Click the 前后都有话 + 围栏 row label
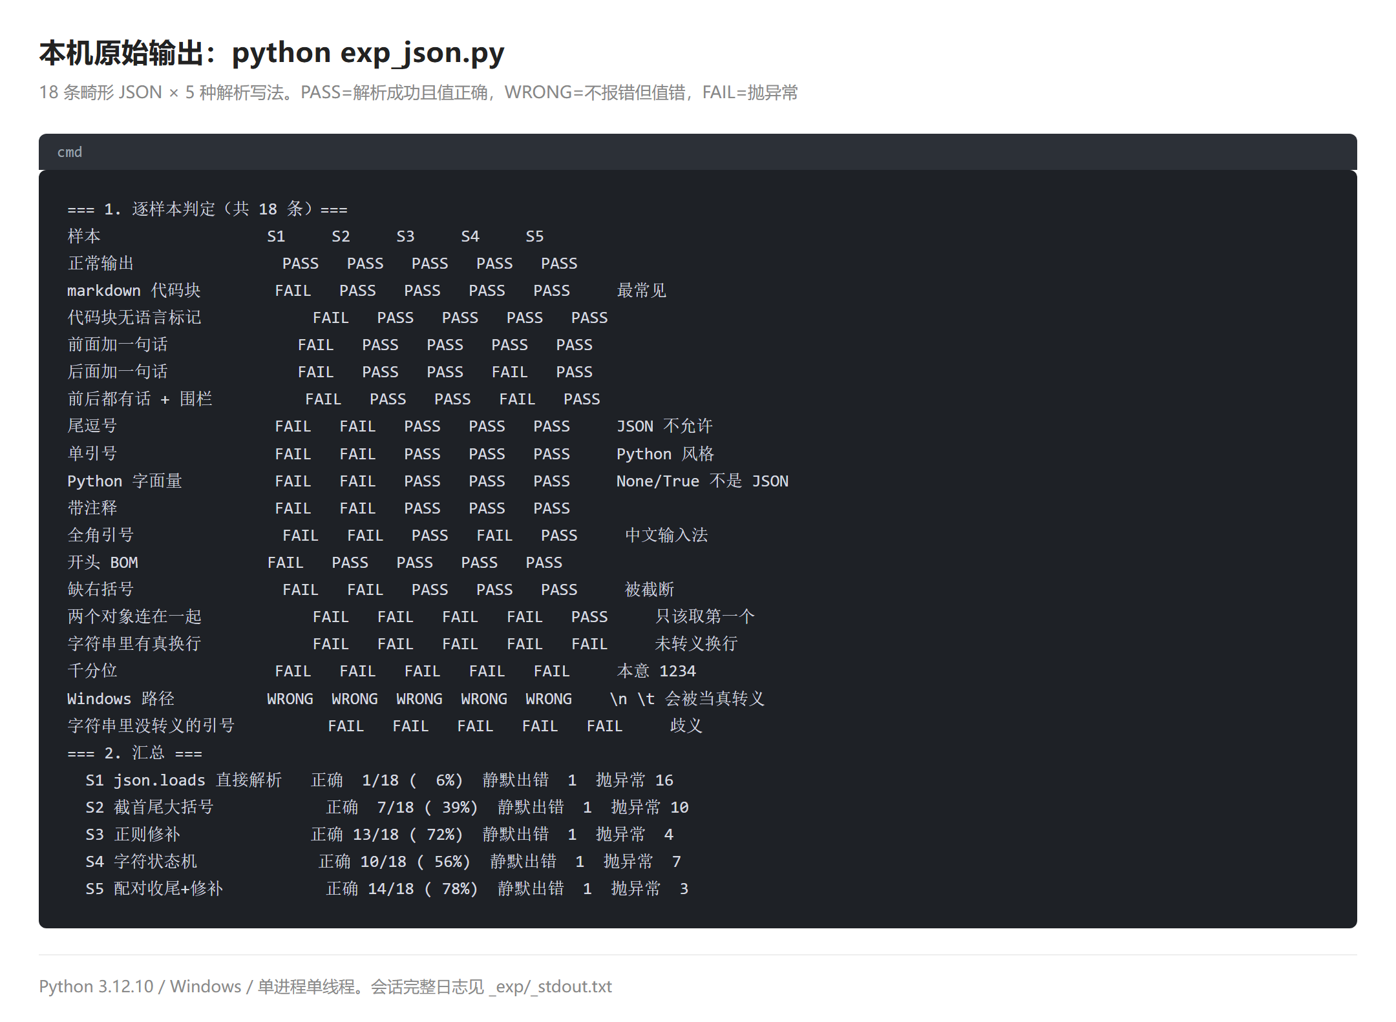This screenshot has height=1022, width=1396. click(x=140, y=399)
